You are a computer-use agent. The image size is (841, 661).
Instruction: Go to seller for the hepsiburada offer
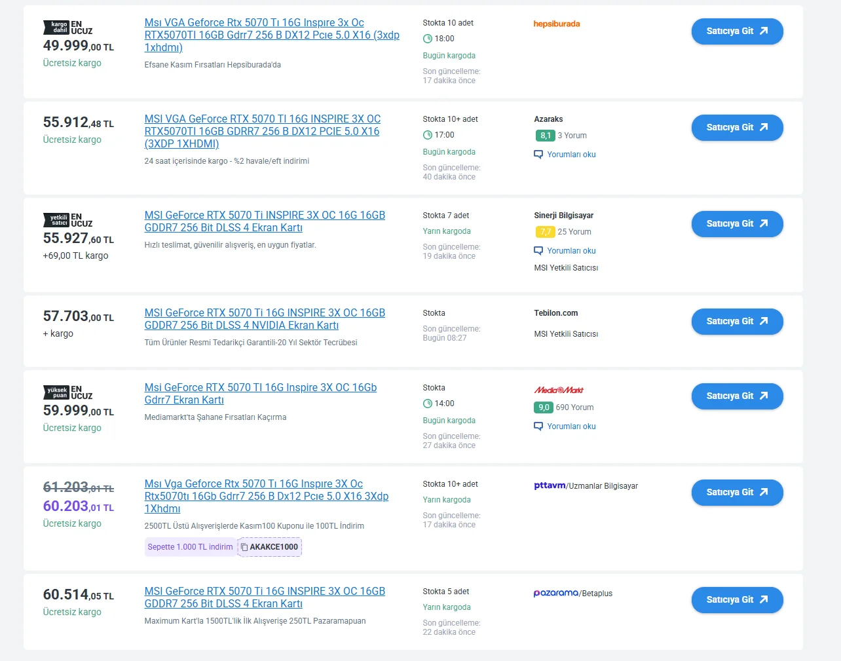click(x=738, y=31)
